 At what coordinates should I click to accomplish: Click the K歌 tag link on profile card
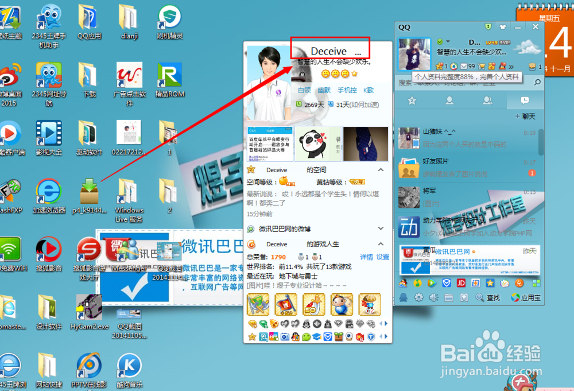(369, 90)
